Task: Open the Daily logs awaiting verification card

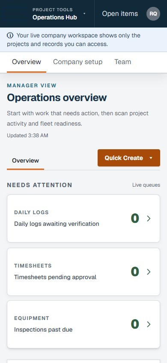Action: [x=83, y=218]
